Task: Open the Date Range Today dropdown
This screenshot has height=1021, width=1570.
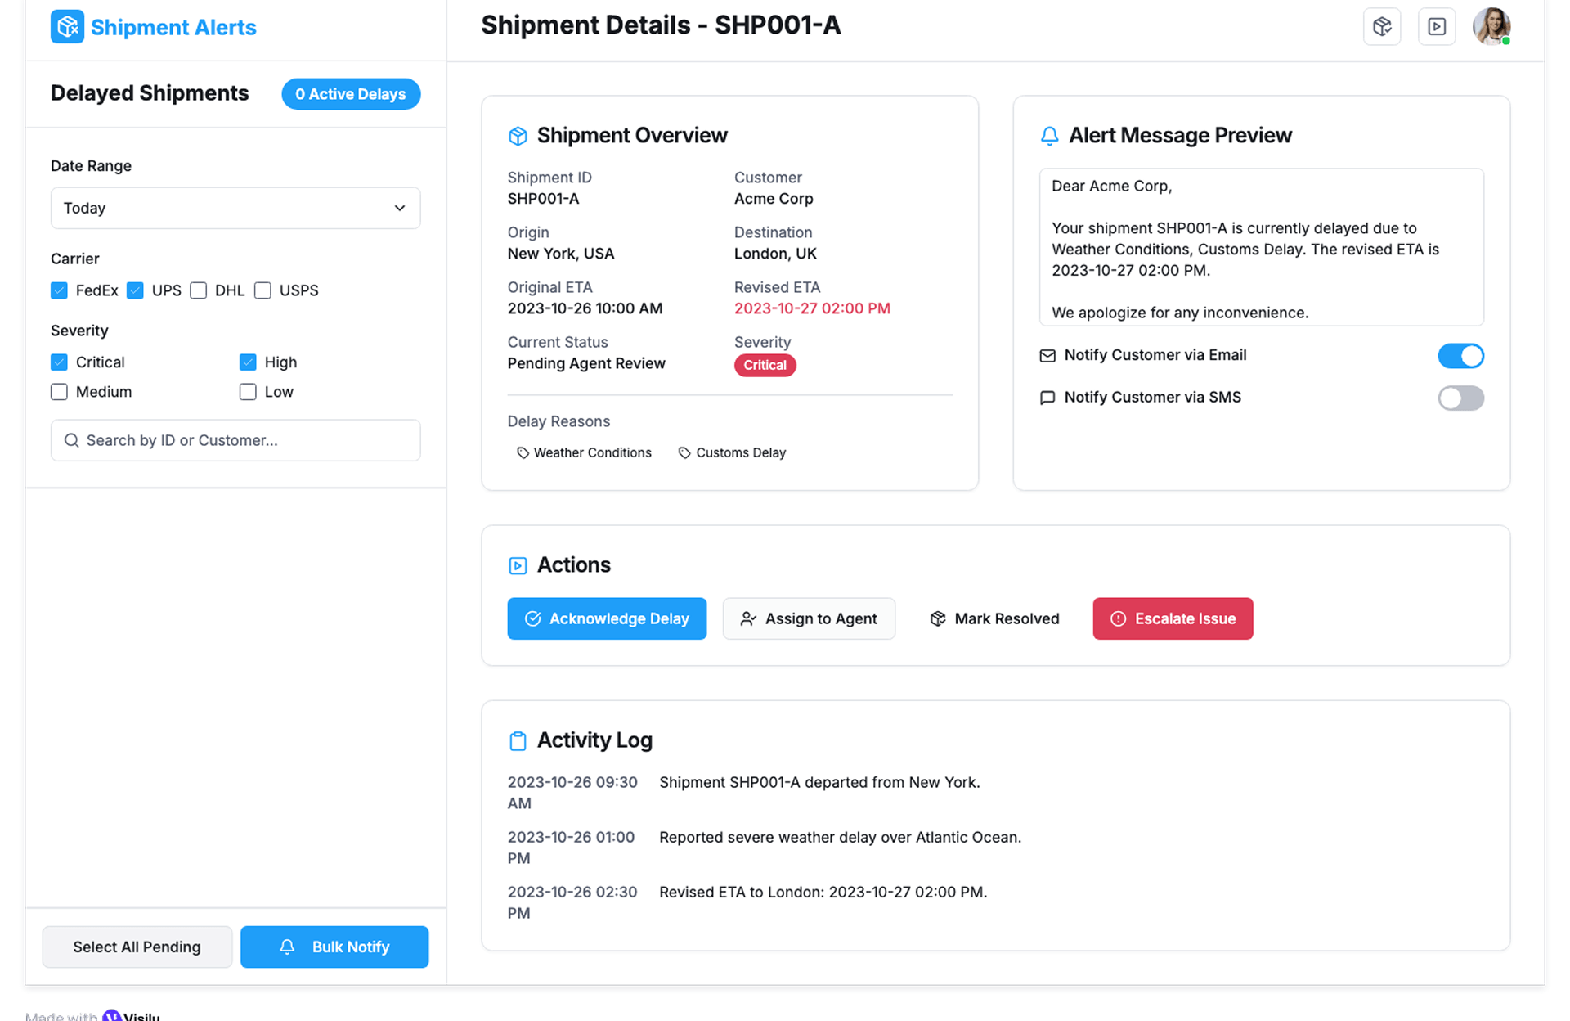Action: click(x=235, y=208)
